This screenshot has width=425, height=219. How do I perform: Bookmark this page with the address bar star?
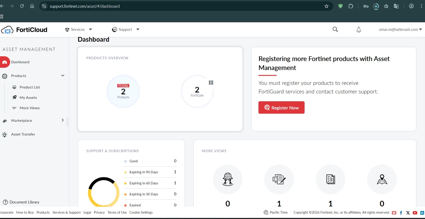coord(326,6)
